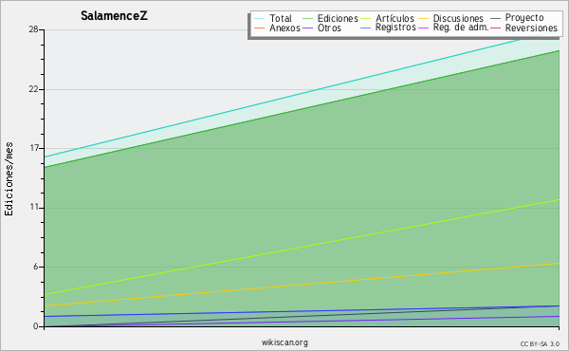Click the SalamenceZ chart title
The width and height of the screenshot is (569, 351).
point(114,16)
